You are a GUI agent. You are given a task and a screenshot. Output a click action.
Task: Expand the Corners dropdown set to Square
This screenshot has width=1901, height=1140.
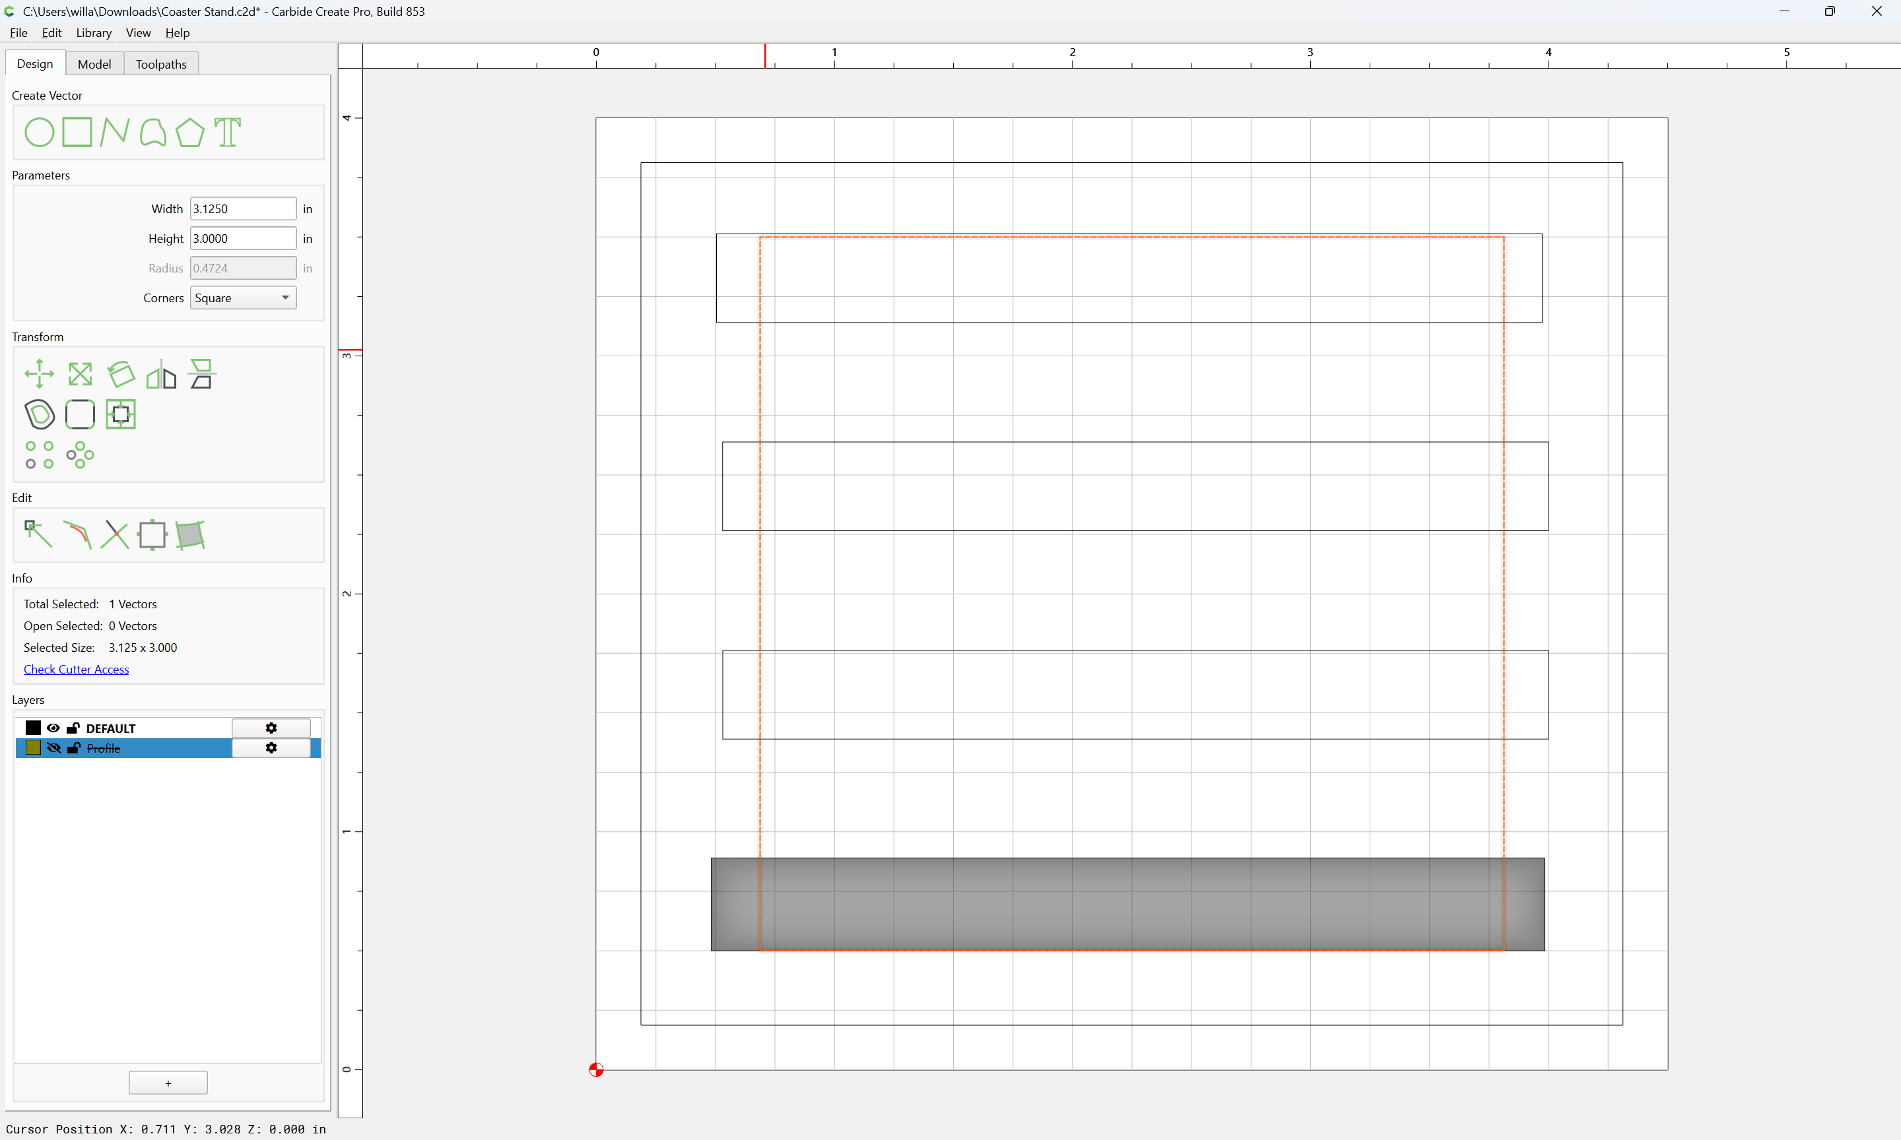coord(243,298)
